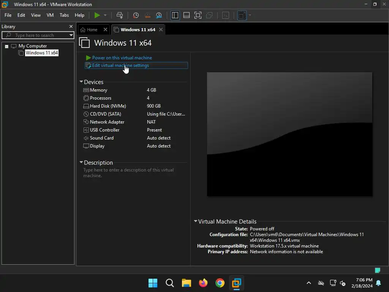Image resolution: width=389 pixels, height=292 pixels.
Task: Close the Home tab
Action: [x=106, y=30]
